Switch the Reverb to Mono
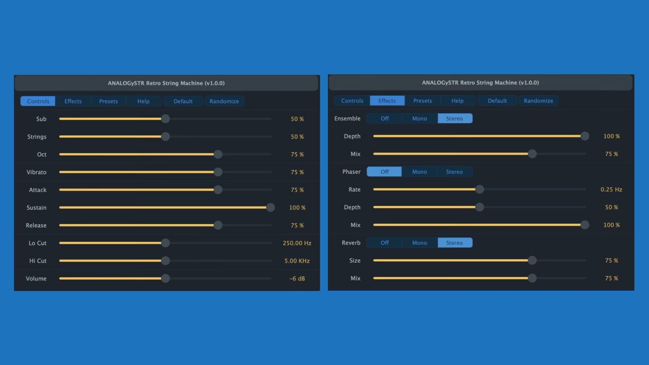Viewport: 649px width, 365px height. 419,243
